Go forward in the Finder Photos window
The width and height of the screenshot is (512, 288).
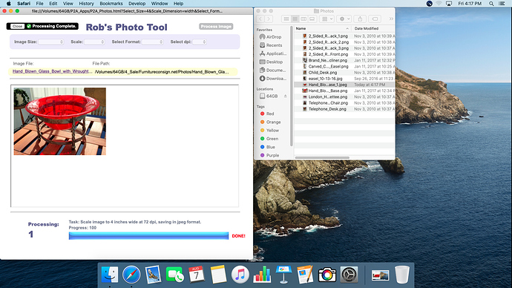coord(269,19)
